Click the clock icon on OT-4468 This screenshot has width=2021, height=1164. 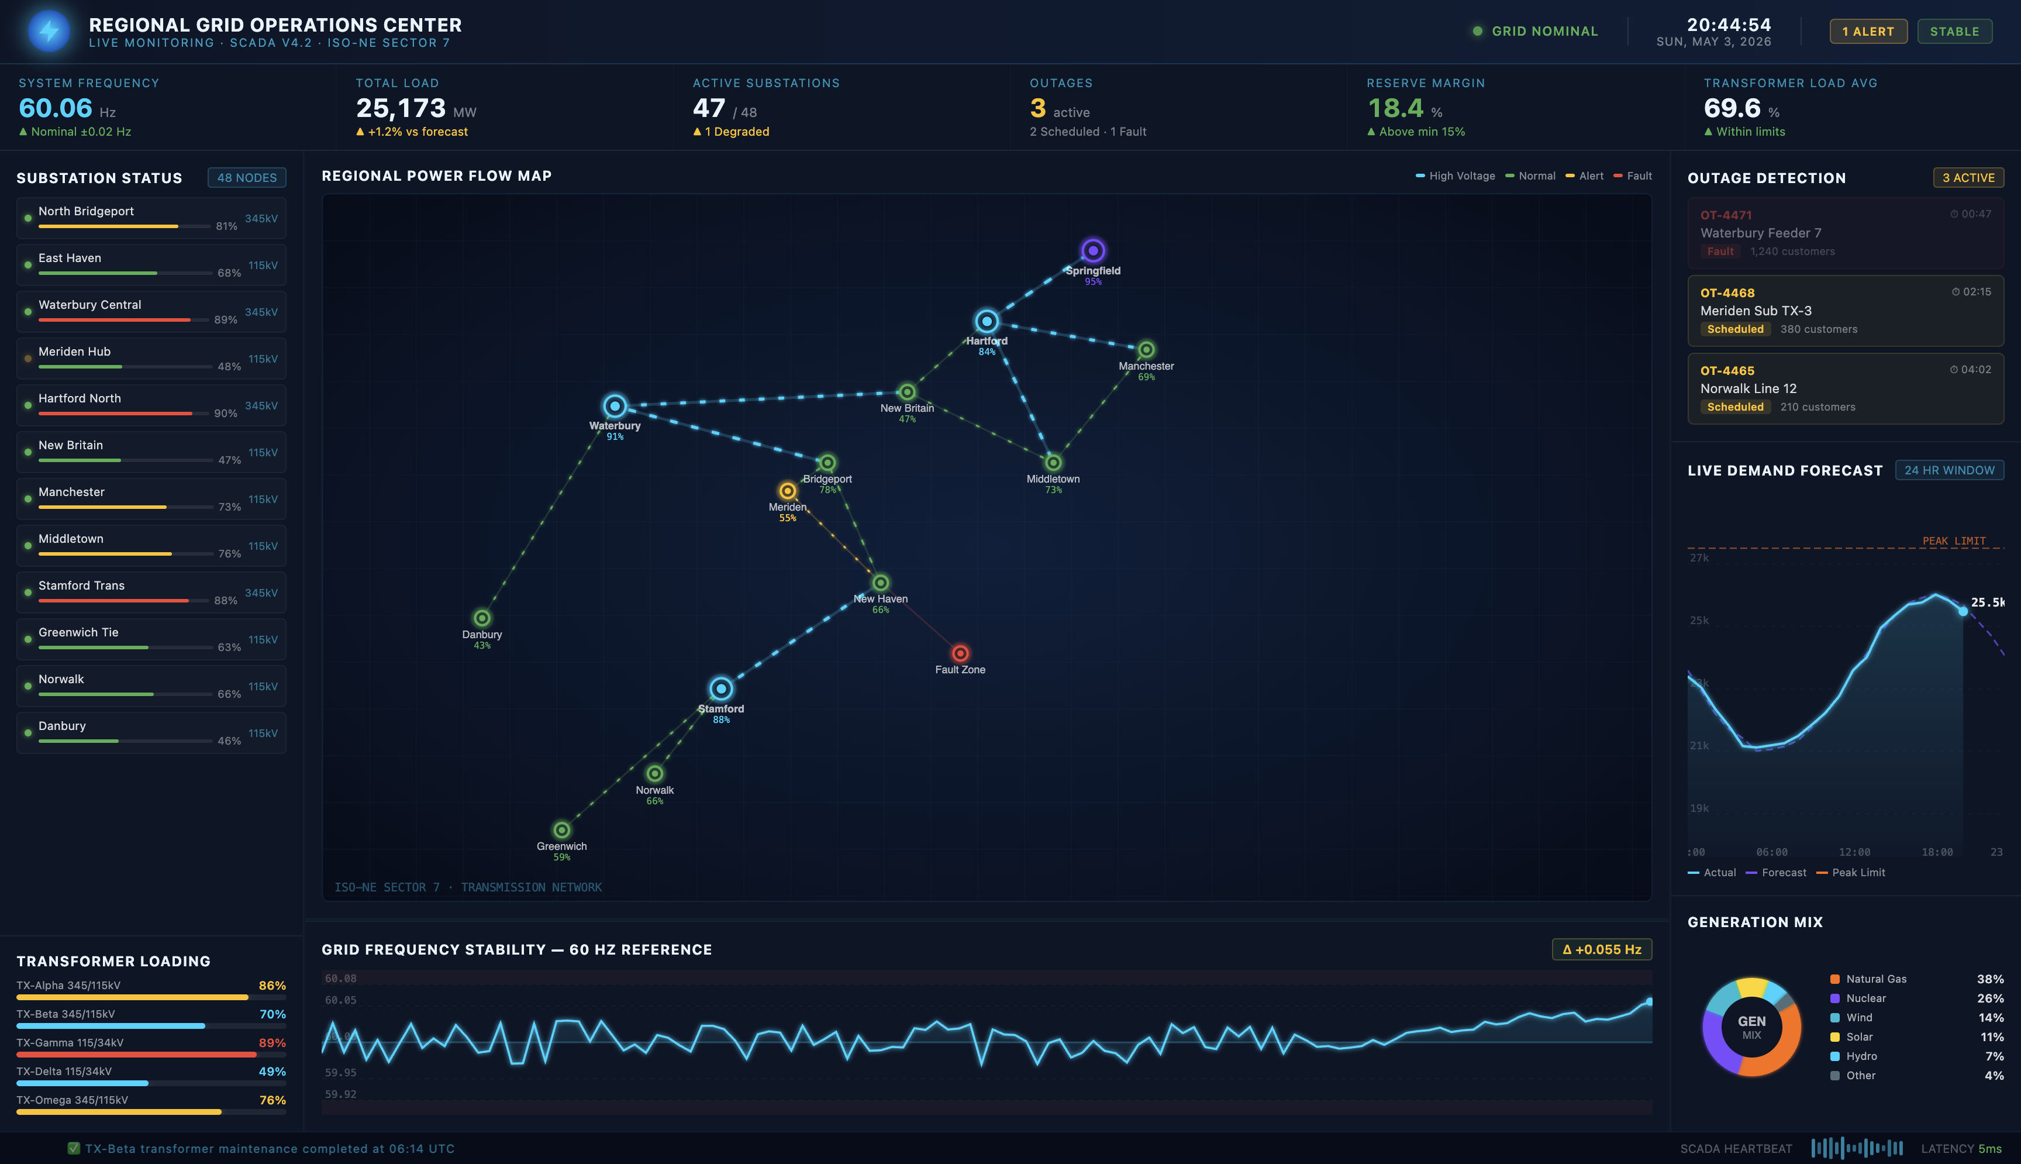[x=1955, y=292]
